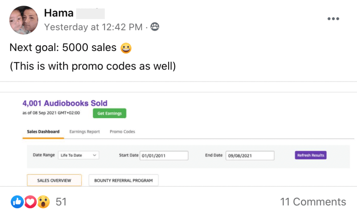The height and width of the screenshot is (214, 357).
Task: Open Hama's profile picture
Action: point(24,20)
